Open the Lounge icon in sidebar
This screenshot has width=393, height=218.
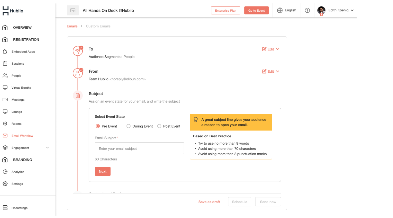click(5, 112)
